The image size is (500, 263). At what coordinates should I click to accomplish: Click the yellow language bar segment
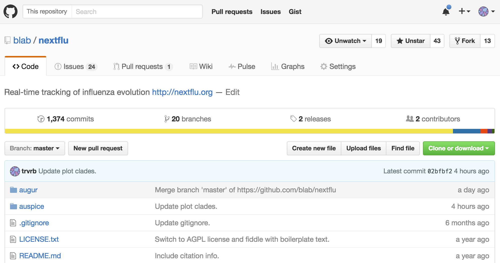coord(225,131)
